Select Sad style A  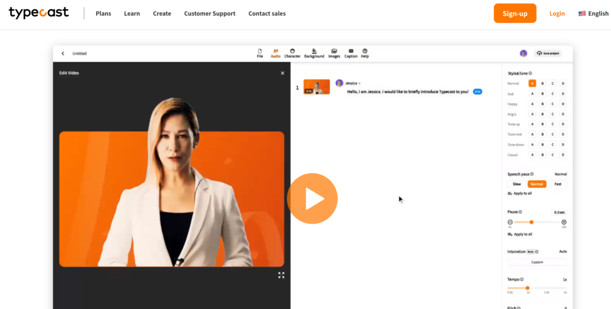click(x=532, y=94)
